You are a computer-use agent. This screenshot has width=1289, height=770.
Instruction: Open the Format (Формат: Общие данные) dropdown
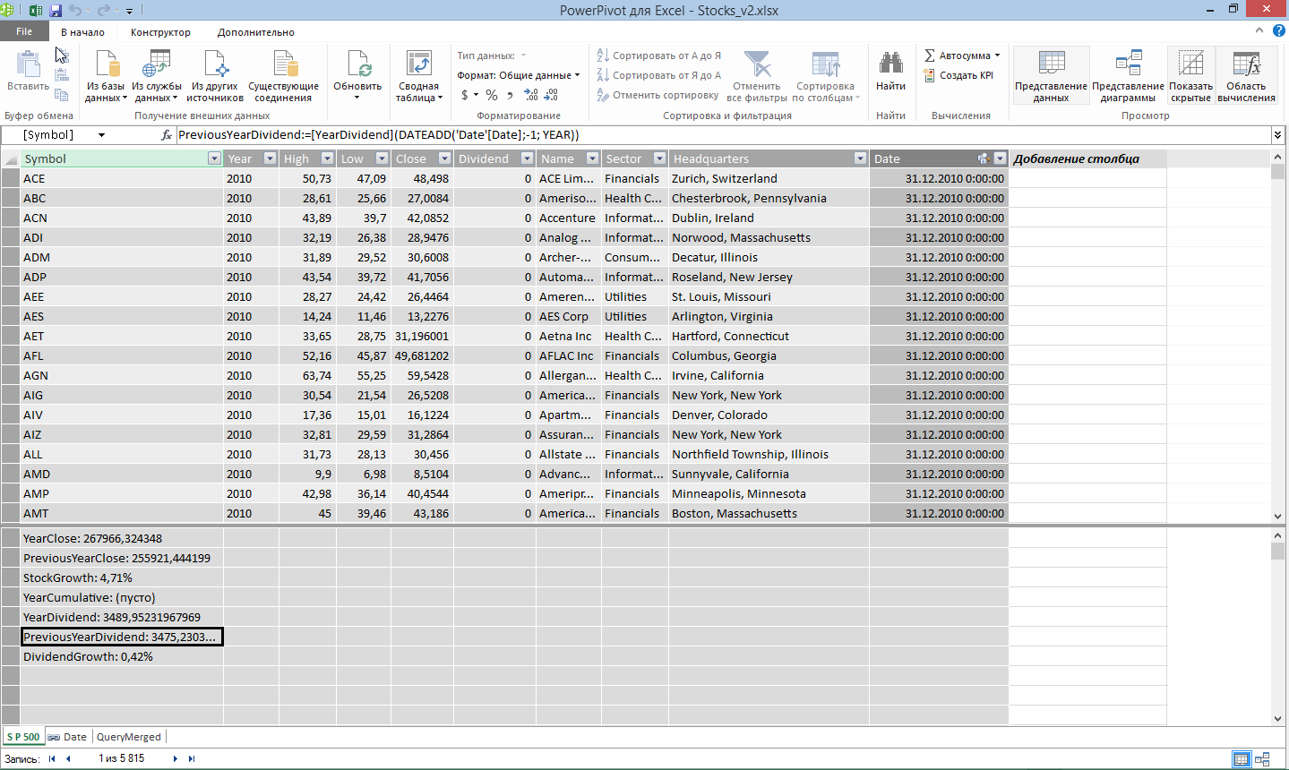pyautogui.click(x=519, y=75)
